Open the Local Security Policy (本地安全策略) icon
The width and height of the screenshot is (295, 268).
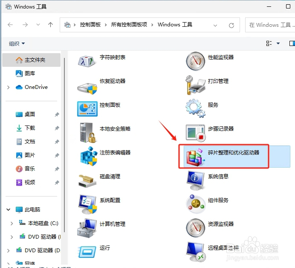(87, 132)
